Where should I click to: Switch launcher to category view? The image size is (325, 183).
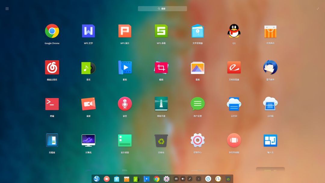click(7, 8)
